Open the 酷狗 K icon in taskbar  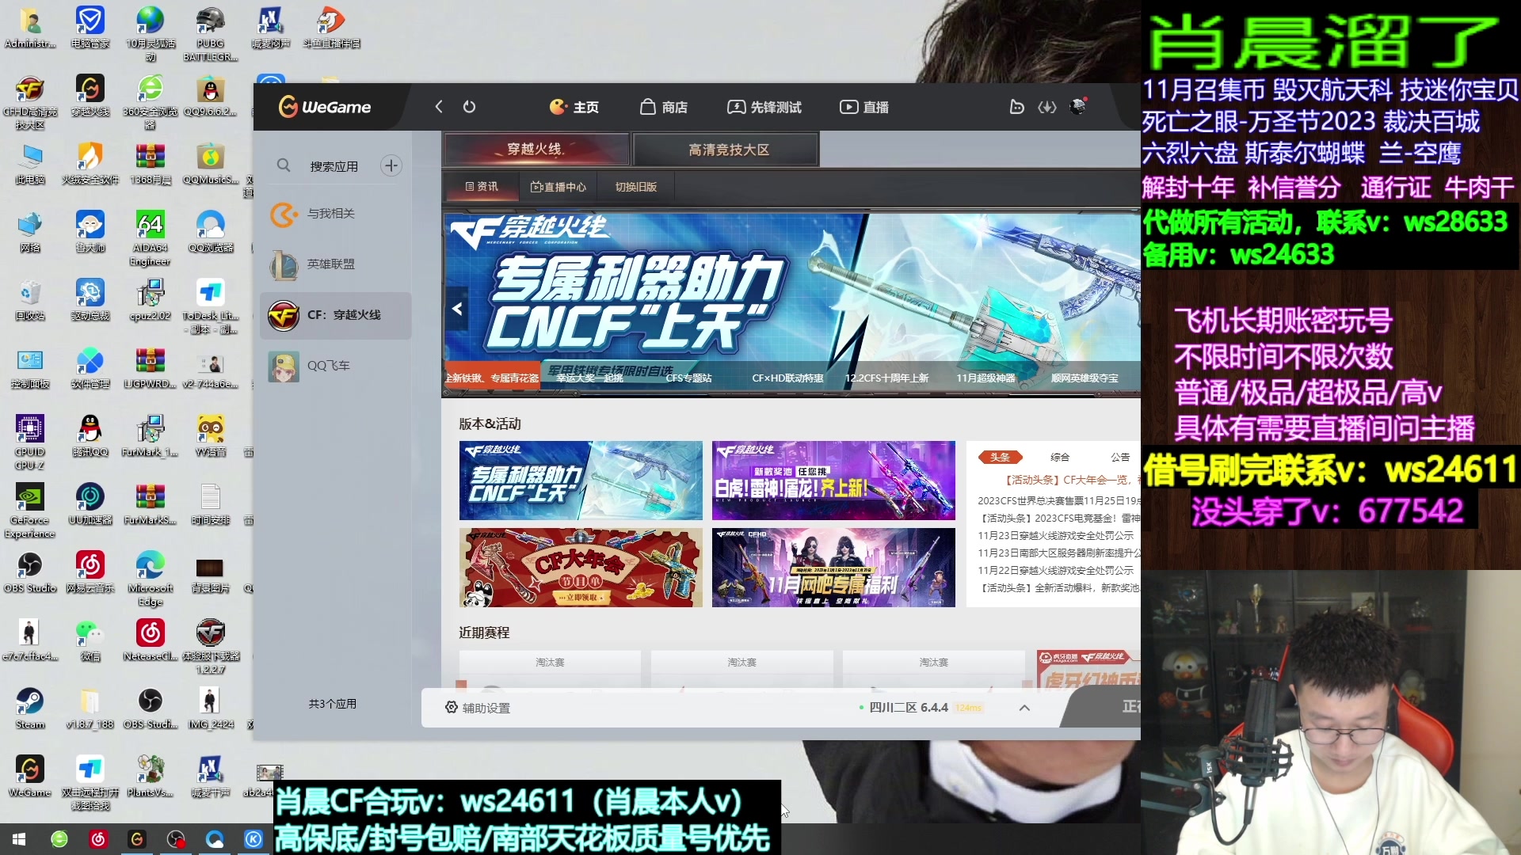pyautogui.click(x=253, y=839)
